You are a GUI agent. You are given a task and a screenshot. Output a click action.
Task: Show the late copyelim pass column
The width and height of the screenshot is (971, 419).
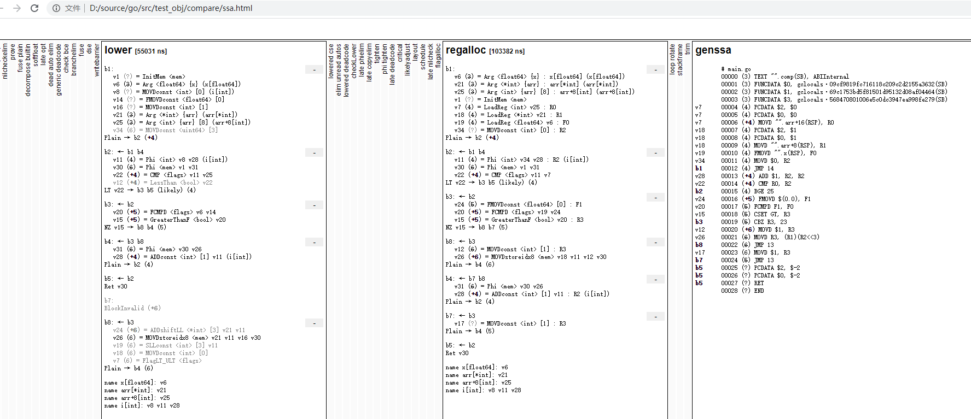(x=369, y=62)
